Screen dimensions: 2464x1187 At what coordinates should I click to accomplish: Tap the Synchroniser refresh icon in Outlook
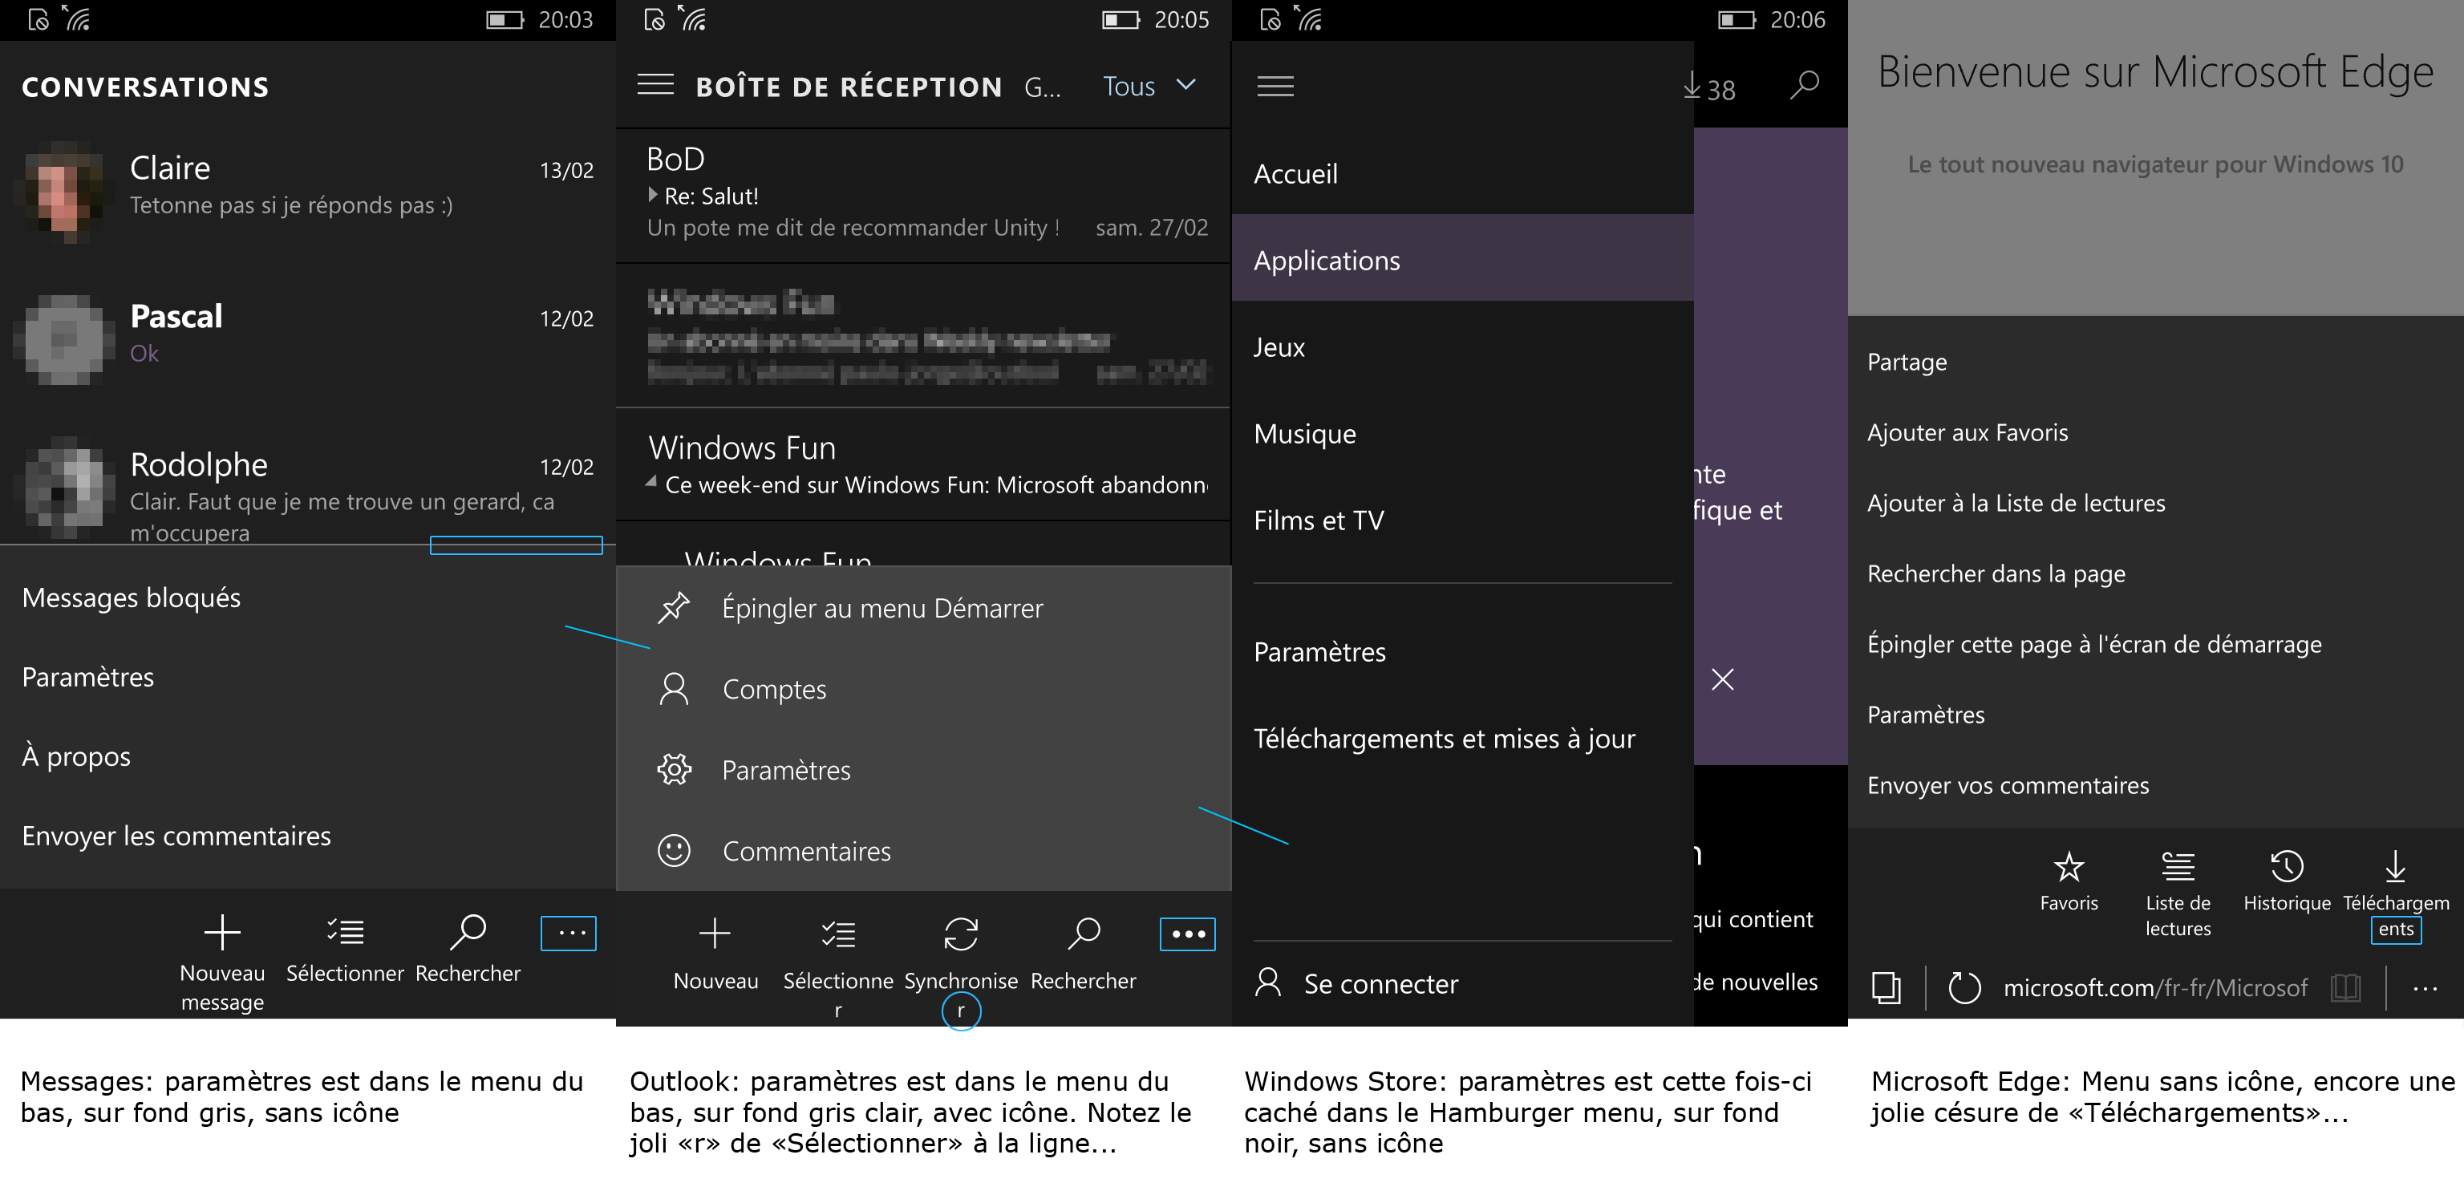point(960,934)
